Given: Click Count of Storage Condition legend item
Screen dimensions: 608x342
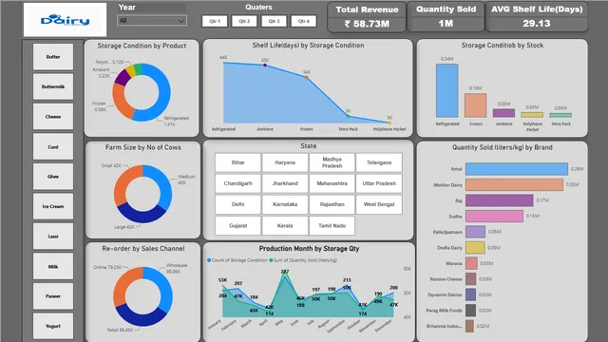Looking at the screenshot, I should click(237, 260).
